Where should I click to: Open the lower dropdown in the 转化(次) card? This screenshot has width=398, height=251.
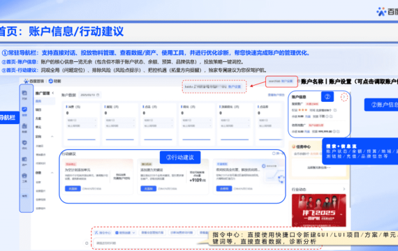tap(196, 125)
